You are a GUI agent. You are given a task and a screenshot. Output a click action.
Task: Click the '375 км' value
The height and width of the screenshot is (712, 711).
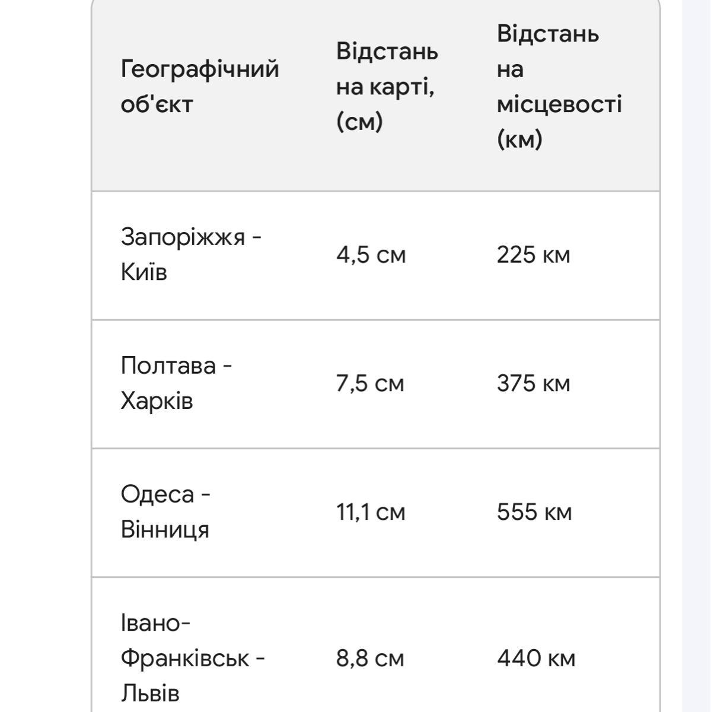[534, 383]
